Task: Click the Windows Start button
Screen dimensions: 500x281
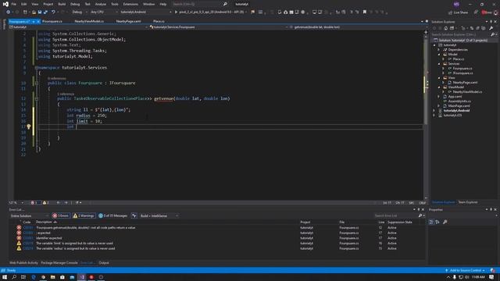Action: point(5,277)
